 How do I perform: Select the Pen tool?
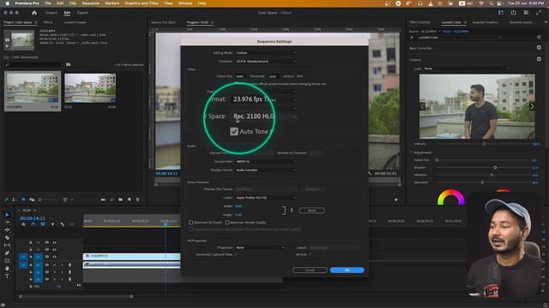(7, 253)
